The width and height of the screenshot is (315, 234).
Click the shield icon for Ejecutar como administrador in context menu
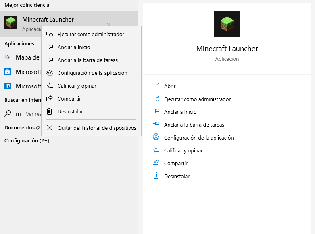(x=50, y=35)
